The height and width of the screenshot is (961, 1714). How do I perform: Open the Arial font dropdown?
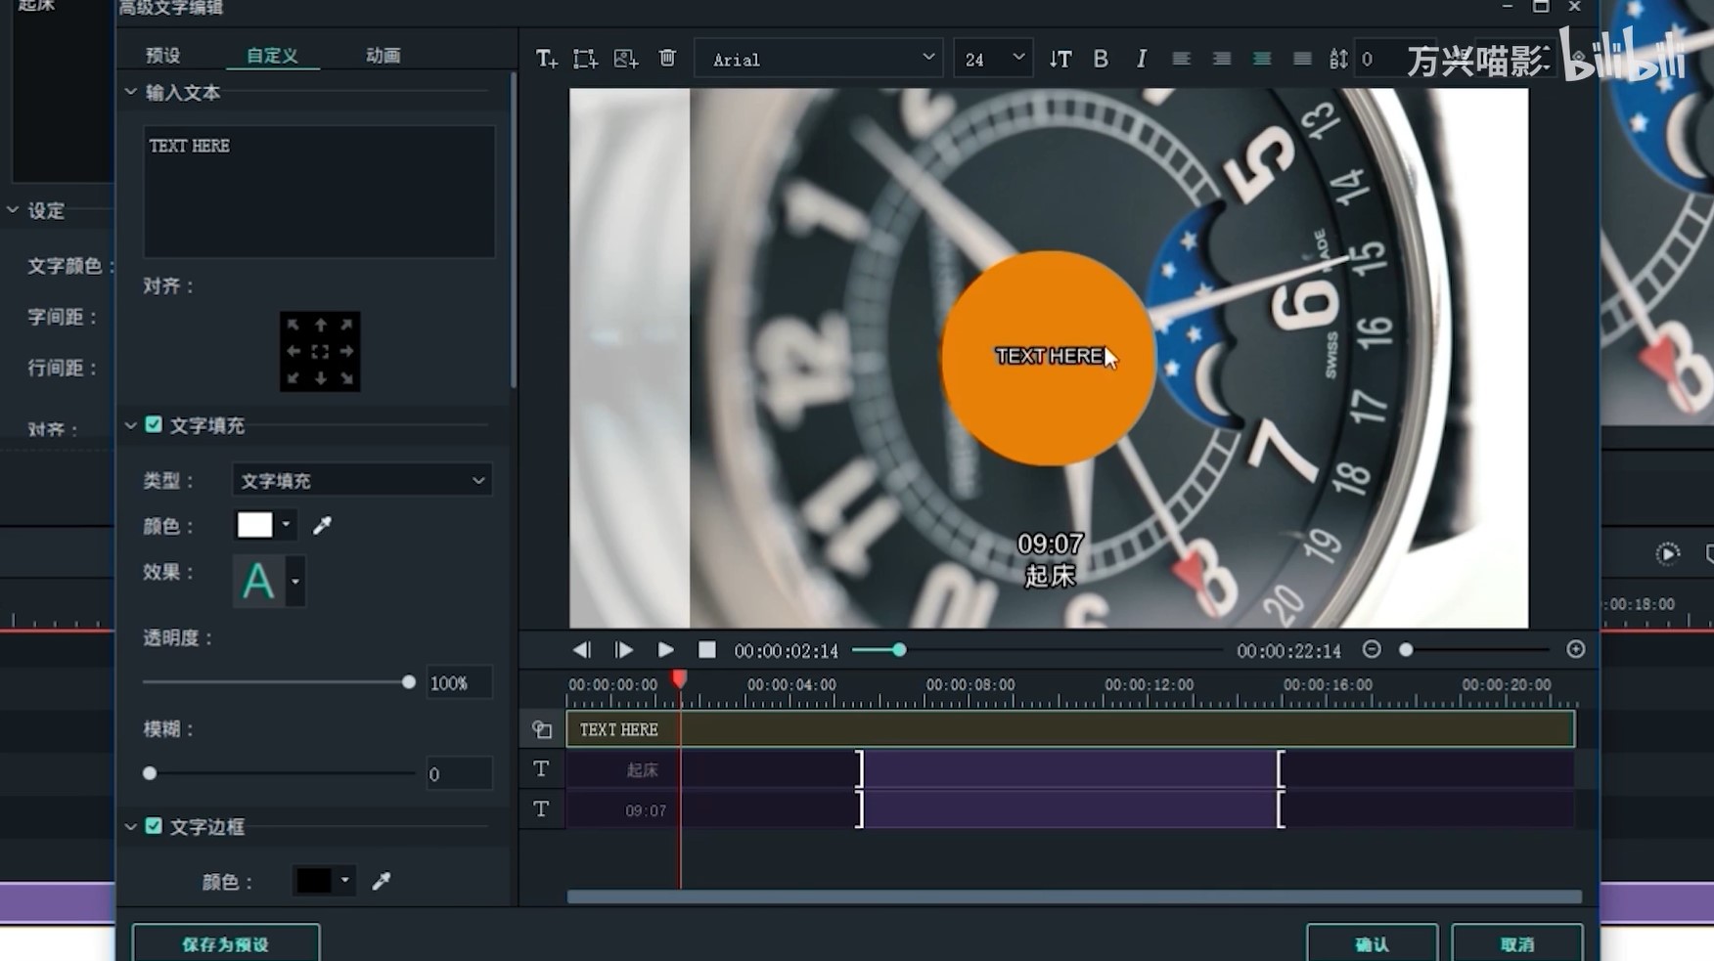click(x=820, y=60)
